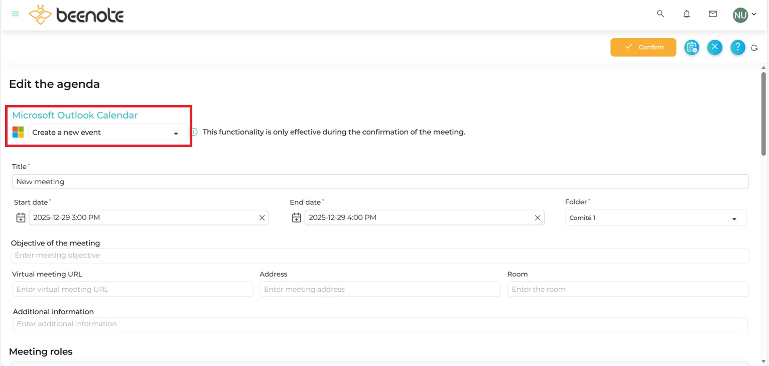The width and height of the screenshot is (769, 366).
Task: Expand the Folder dropdown showing Comité 1
Action: (656, 217)
